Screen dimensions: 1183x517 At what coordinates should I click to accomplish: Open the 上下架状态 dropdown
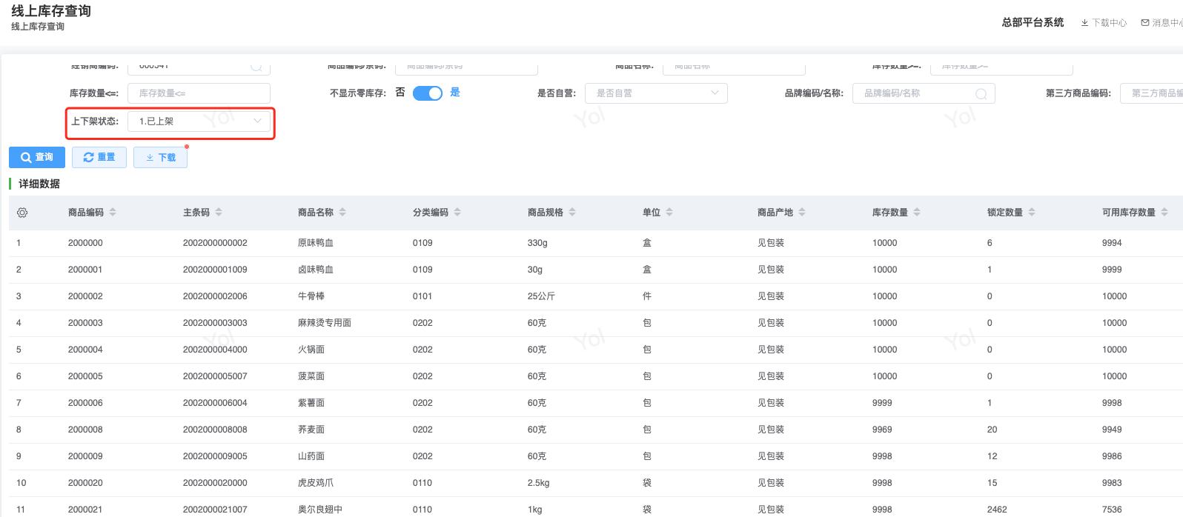[x=199, y=121]
